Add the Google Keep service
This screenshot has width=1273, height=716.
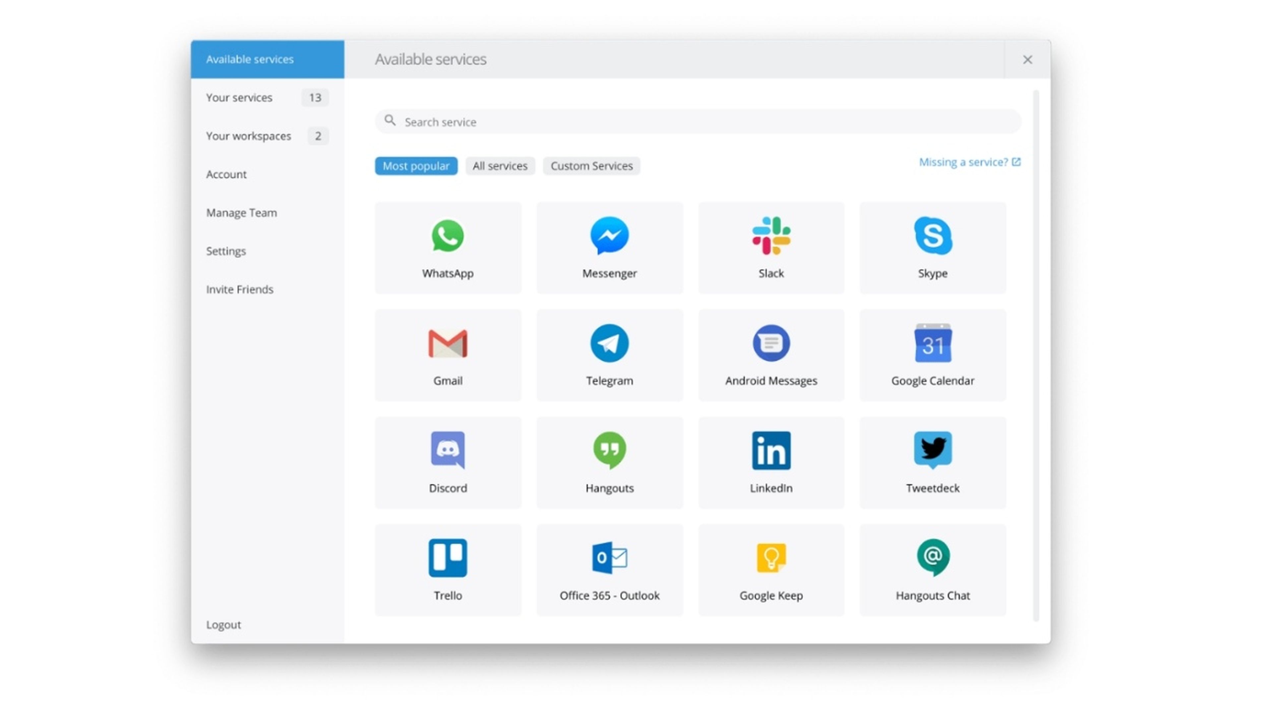pos(771,570)
